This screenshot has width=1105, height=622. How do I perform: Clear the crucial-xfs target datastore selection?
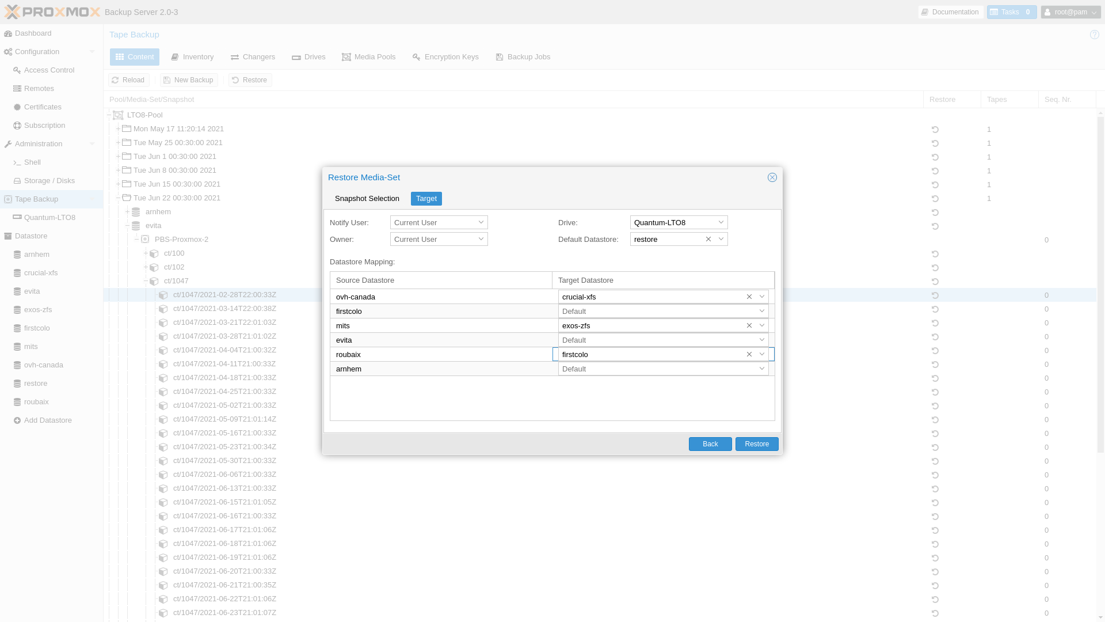click(749, 297)
